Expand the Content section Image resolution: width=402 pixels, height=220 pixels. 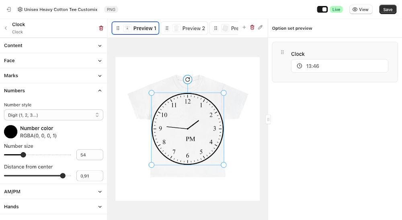53,46
